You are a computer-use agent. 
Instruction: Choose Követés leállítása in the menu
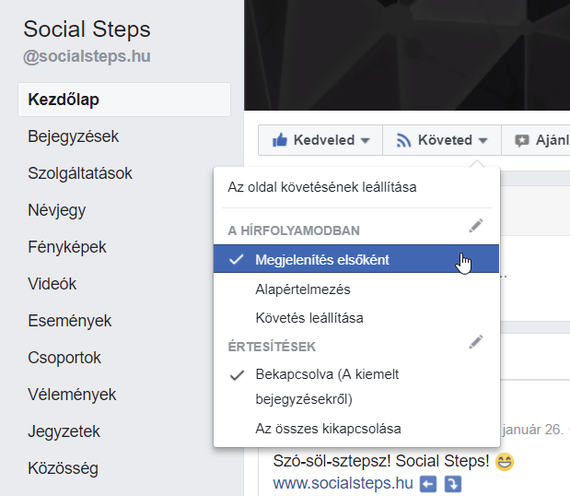coord(308,318)
